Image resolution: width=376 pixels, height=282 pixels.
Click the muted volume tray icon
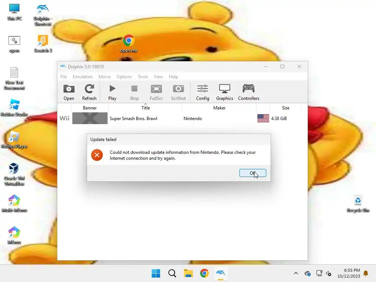pyautogui.click(x=329, y=273)
